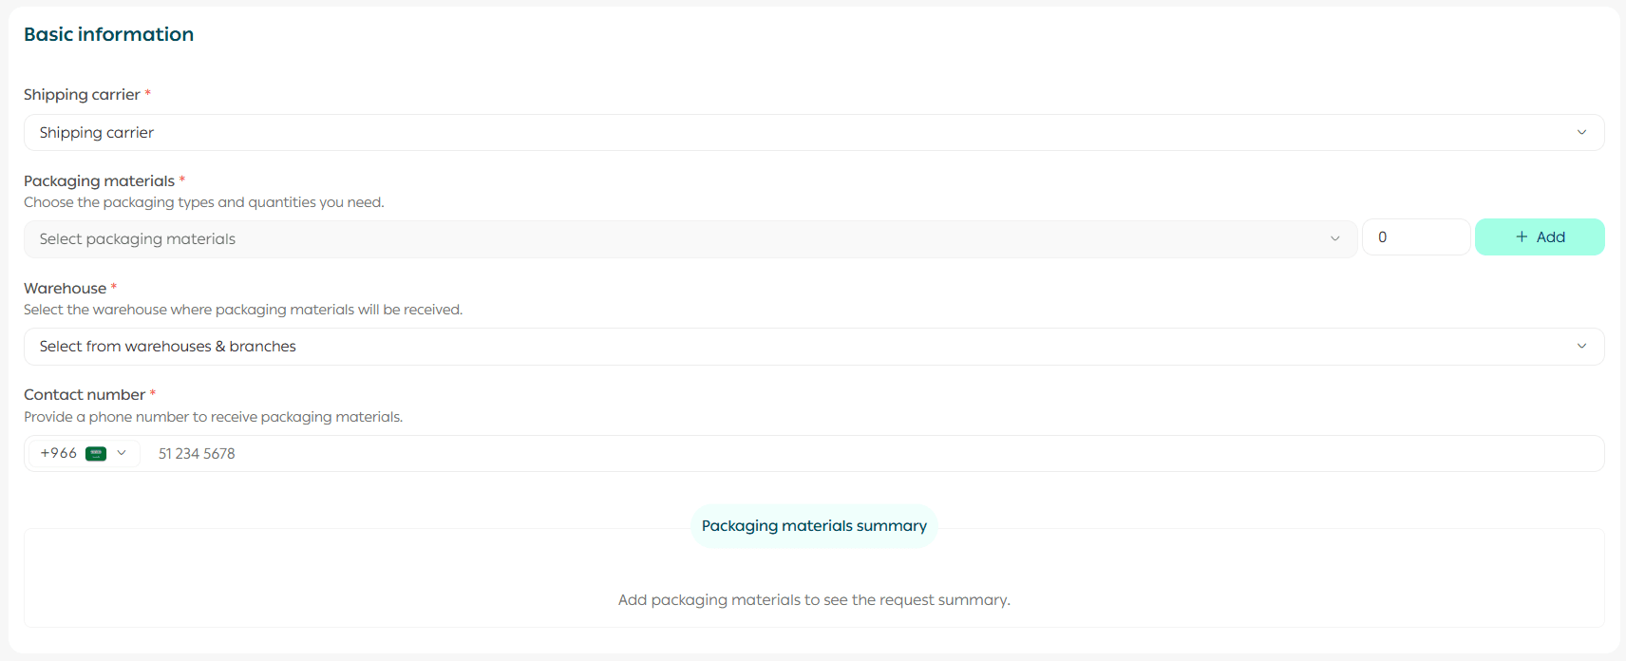Open the +966 country code selector
This screenshot has height=661, width=1626.
coord(60,454)
